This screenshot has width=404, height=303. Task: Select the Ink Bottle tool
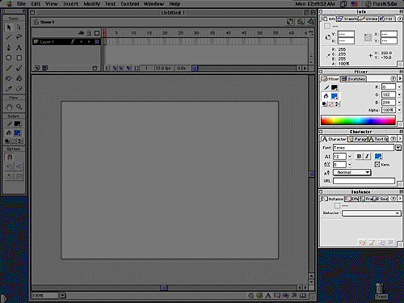click(9, 78)
